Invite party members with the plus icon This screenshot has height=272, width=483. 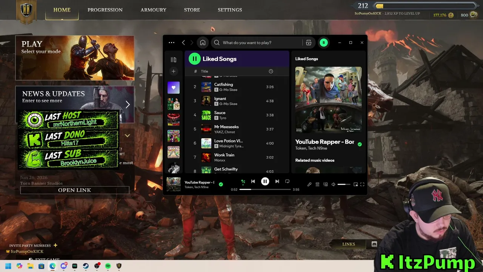(55, 245)
